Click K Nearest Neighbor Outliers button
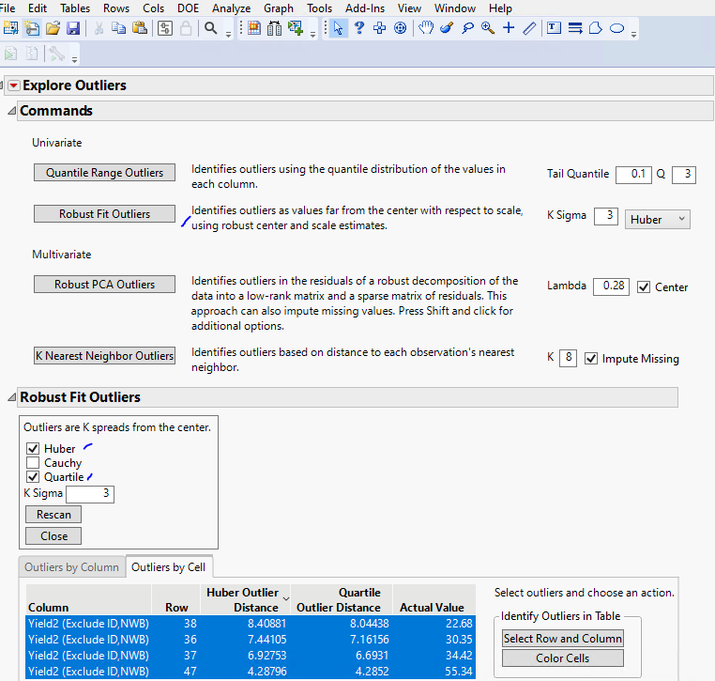 [x=104, y=356]
